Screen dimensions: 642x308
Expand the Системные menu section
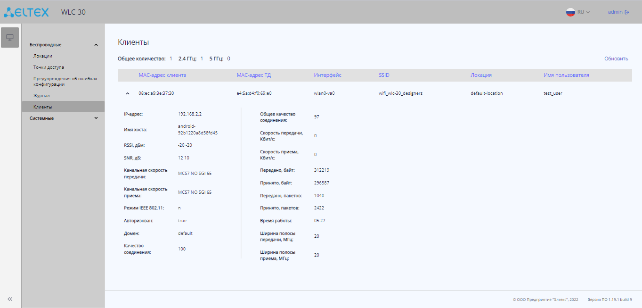pos(96,118)
